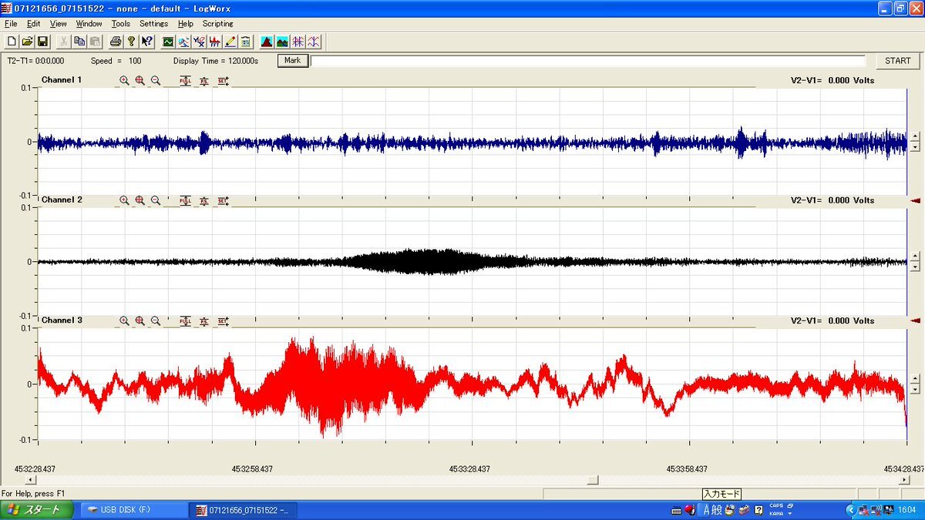Click Channel 1 scroll up arrow
Image resolution: width=925 pixels, height=520 pixels.
point(915,136)
